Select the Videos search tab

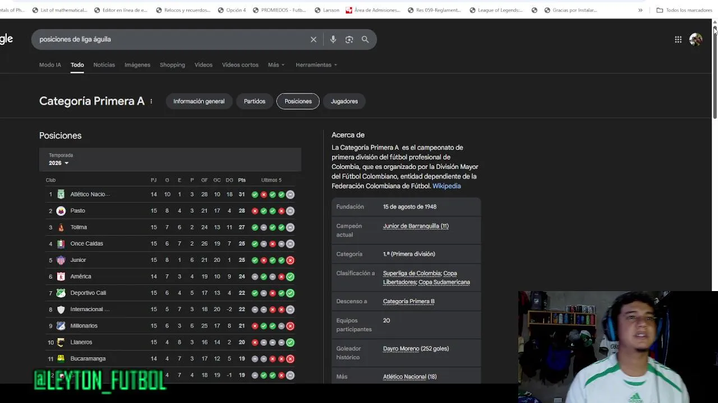pyautogui.click(x=203, y=65)
